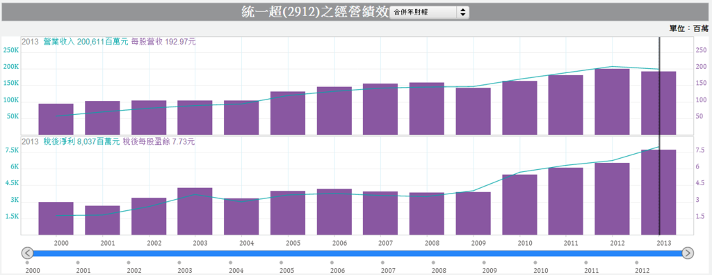The image size is (712, 275).
Task: Click the 1.5K left axis label
Action: [x=12, y=217]
